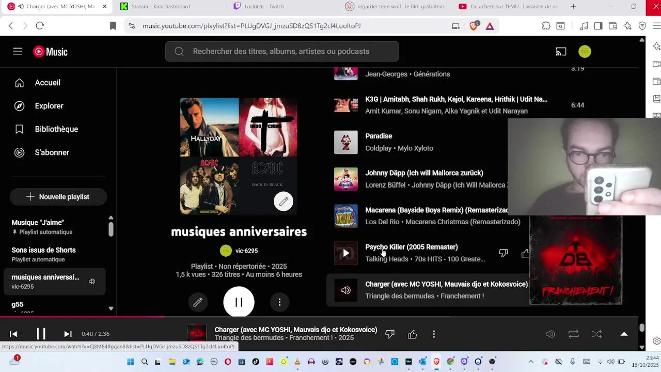Open the Paradise song by Coldplay
The image size is (661, 372).
click(379, 136)
